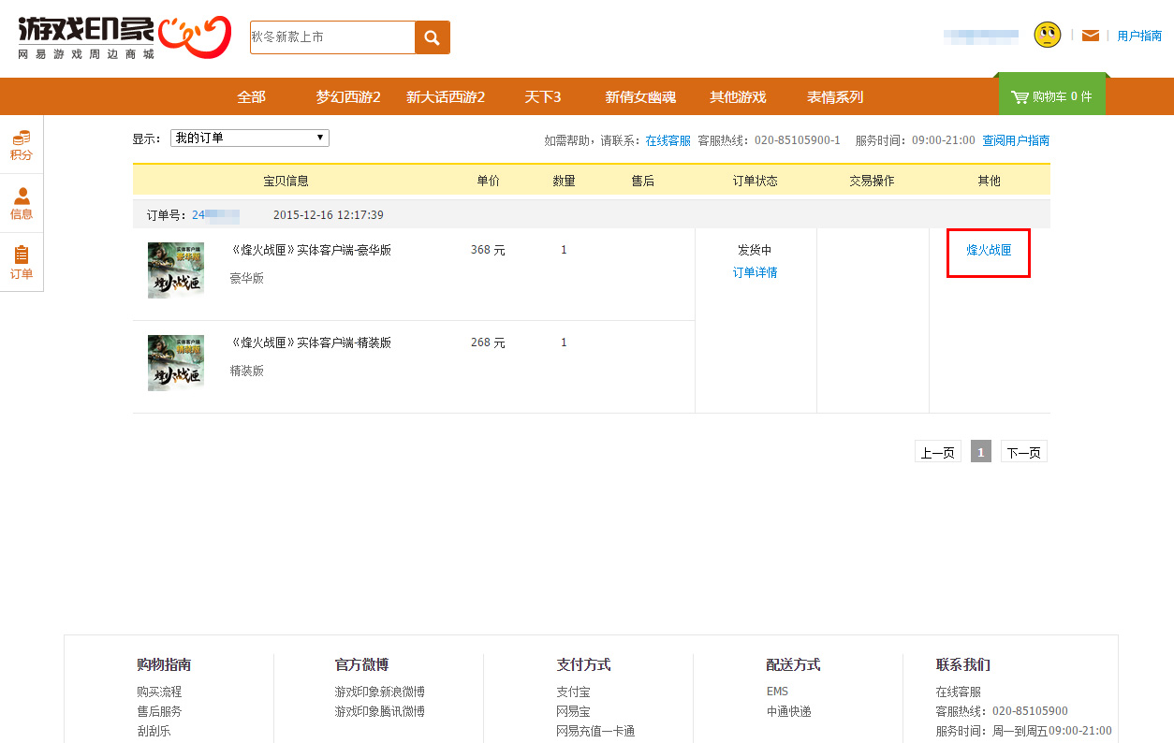The height and width of the screenshot is (743, 1174).
Task: Click the 订单状态 column header
Action: [x=756, y=181]
